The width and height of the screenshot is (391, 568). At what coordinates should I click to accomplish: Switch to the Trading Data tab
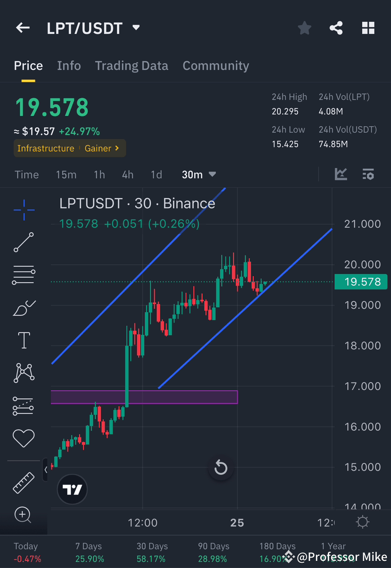coord(132,66)
